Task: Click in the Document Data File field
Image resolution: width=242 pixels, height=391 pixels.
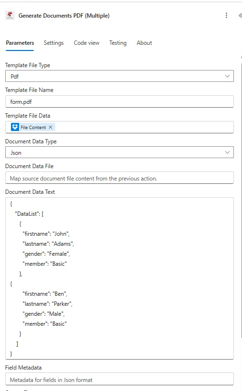Action: [x=120, y=178]
